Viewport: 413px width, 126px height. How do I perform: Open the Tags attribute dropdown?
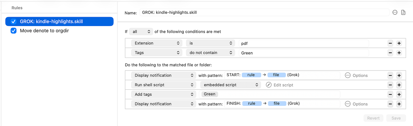(x=157, y=53)
